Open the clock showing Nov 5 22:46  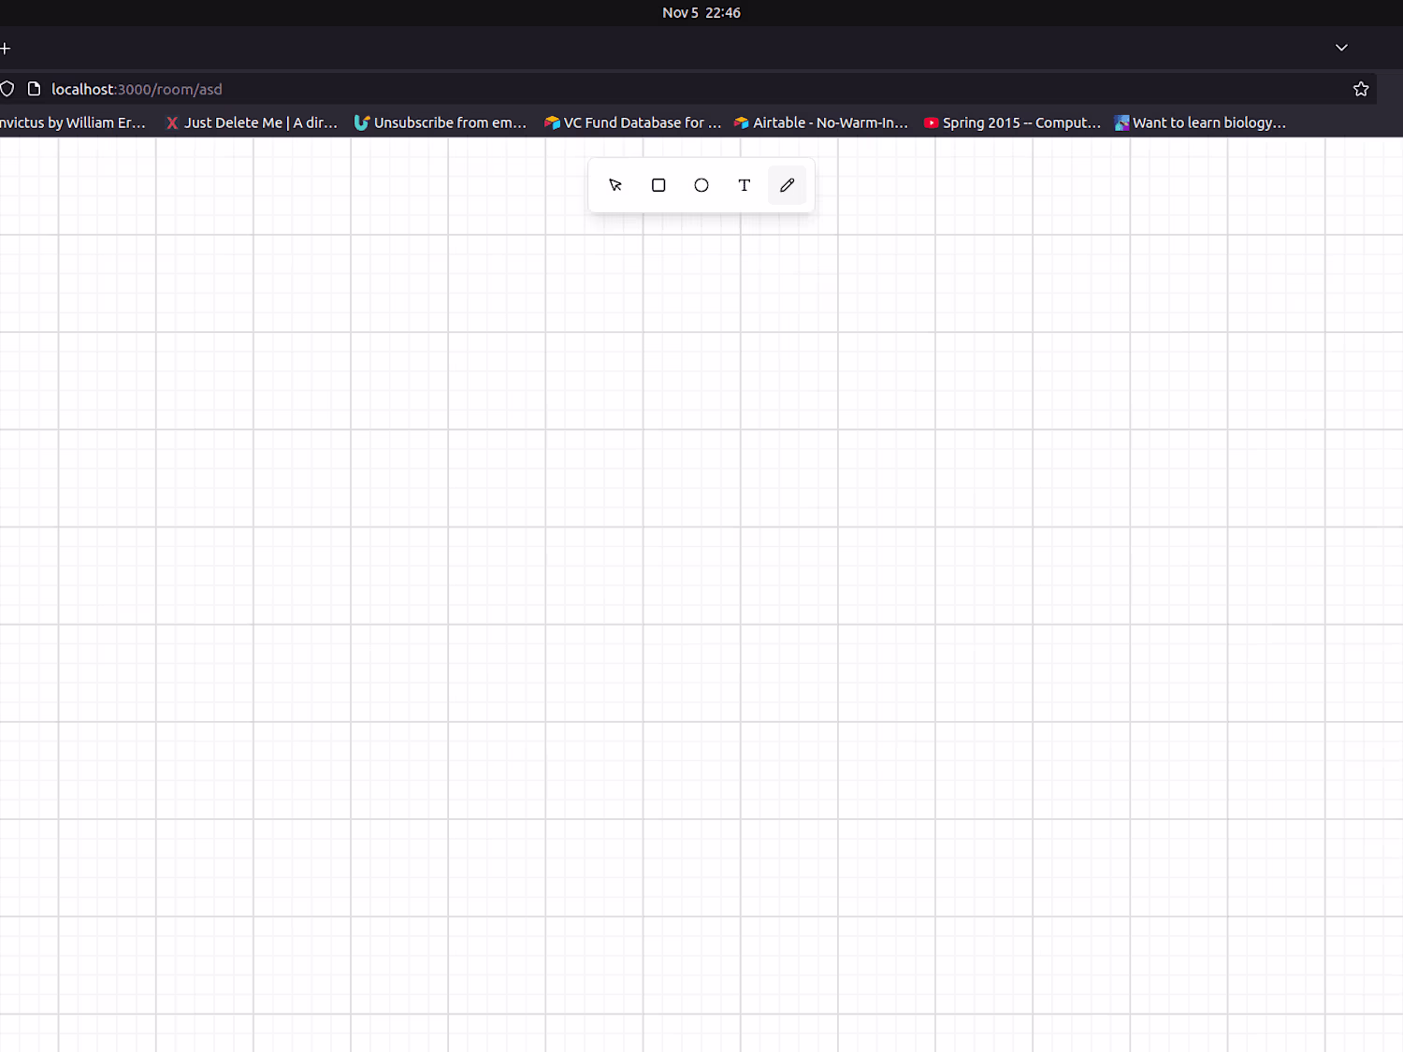[701, 12]
